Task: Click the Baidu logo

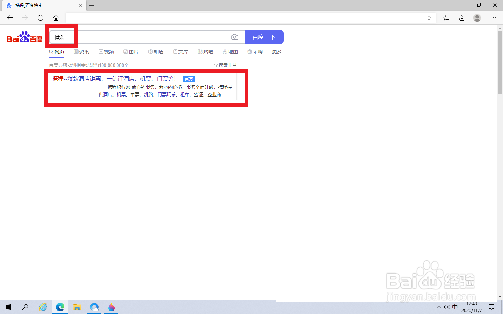Action: (x=24, y=37)
